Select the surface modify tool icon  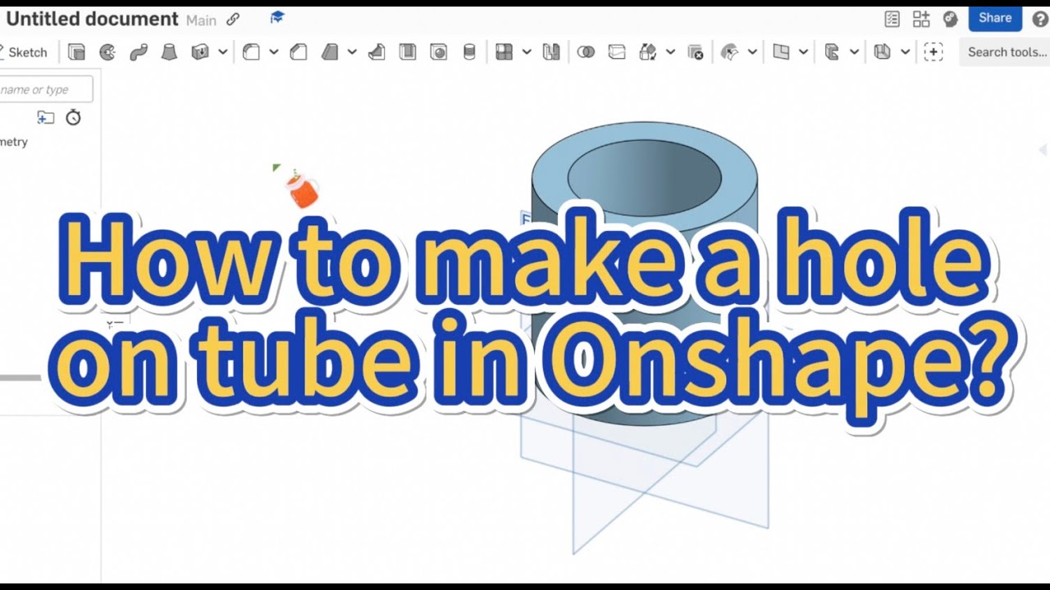(728, 52)
